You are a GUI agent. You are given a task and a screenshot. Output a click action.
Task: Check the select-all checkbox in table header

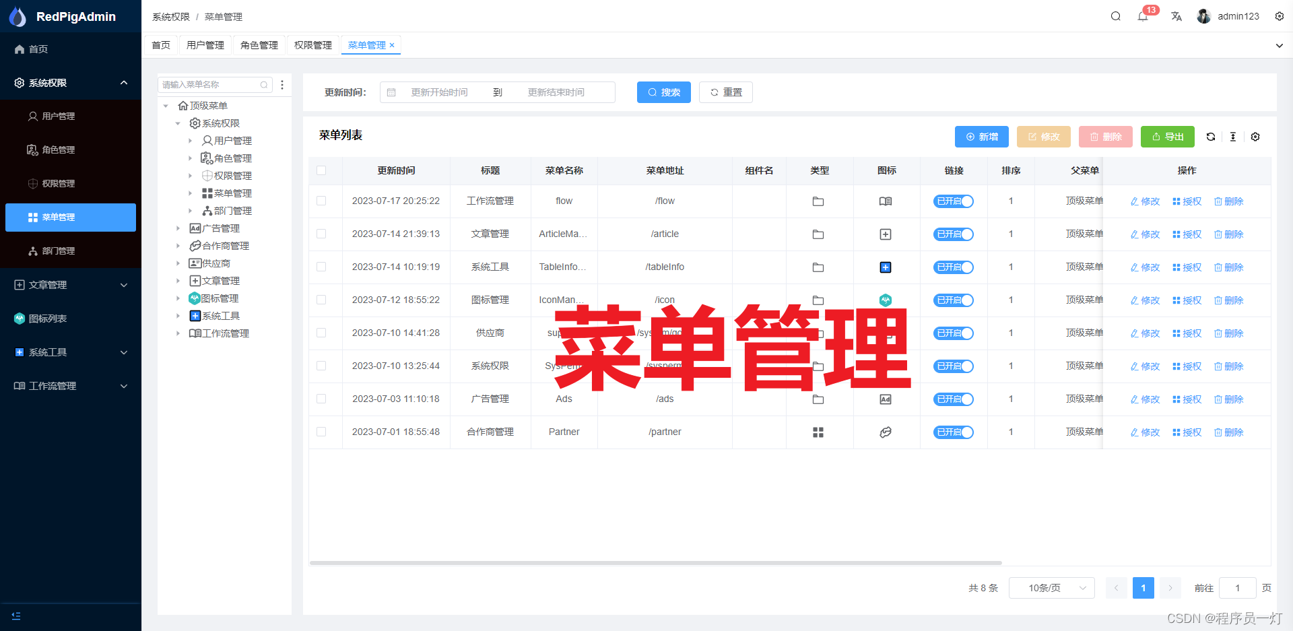(x=321, y=170)
